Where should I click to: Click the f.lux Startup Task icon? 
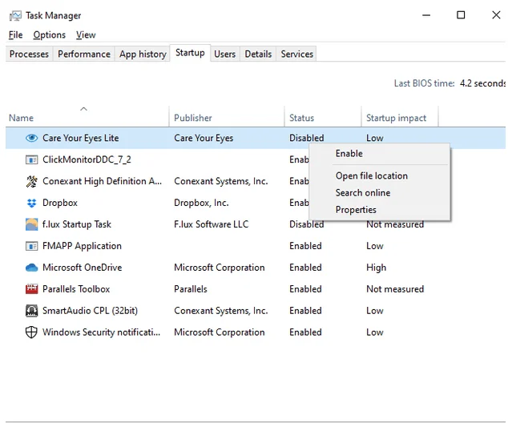[31, 224]
